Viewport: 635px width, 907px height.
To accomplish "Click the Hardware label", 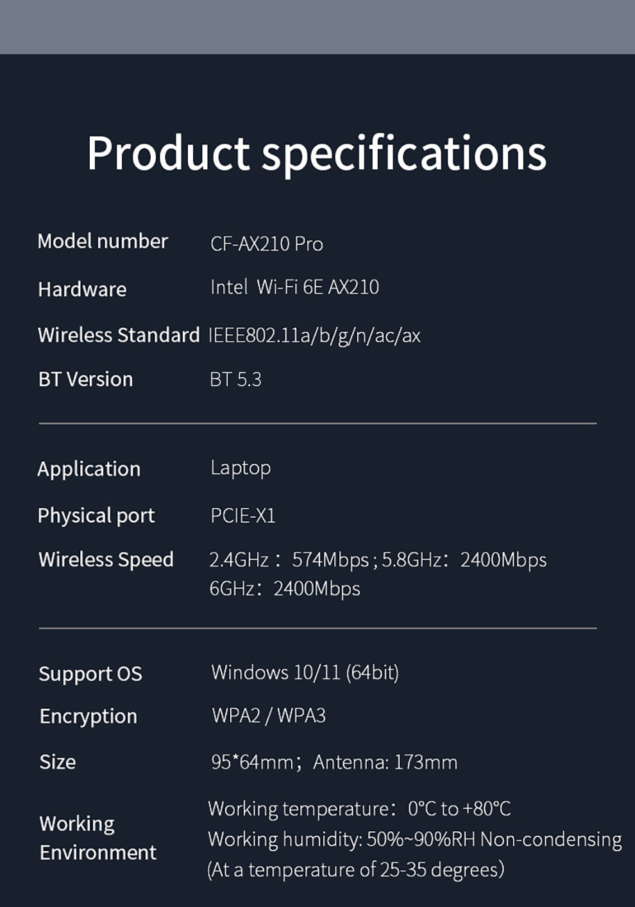I will [82, 289].
